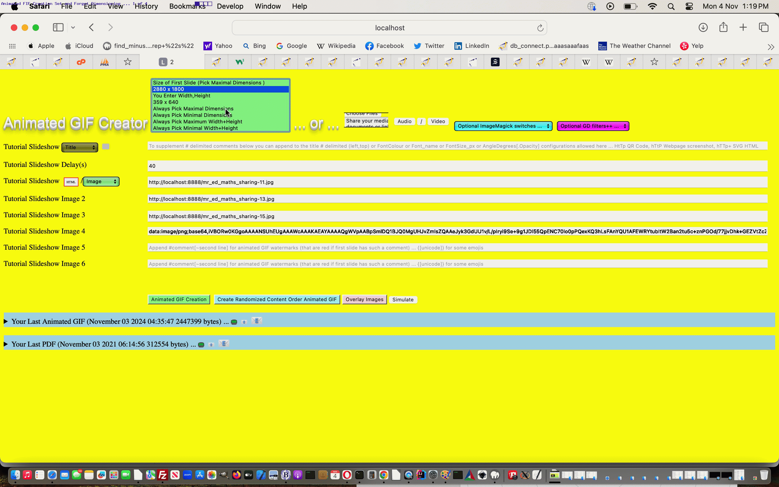Screen dimensions: 779x487
Task: Click the battery icon in the menu bar
Action: click(630, 6)
